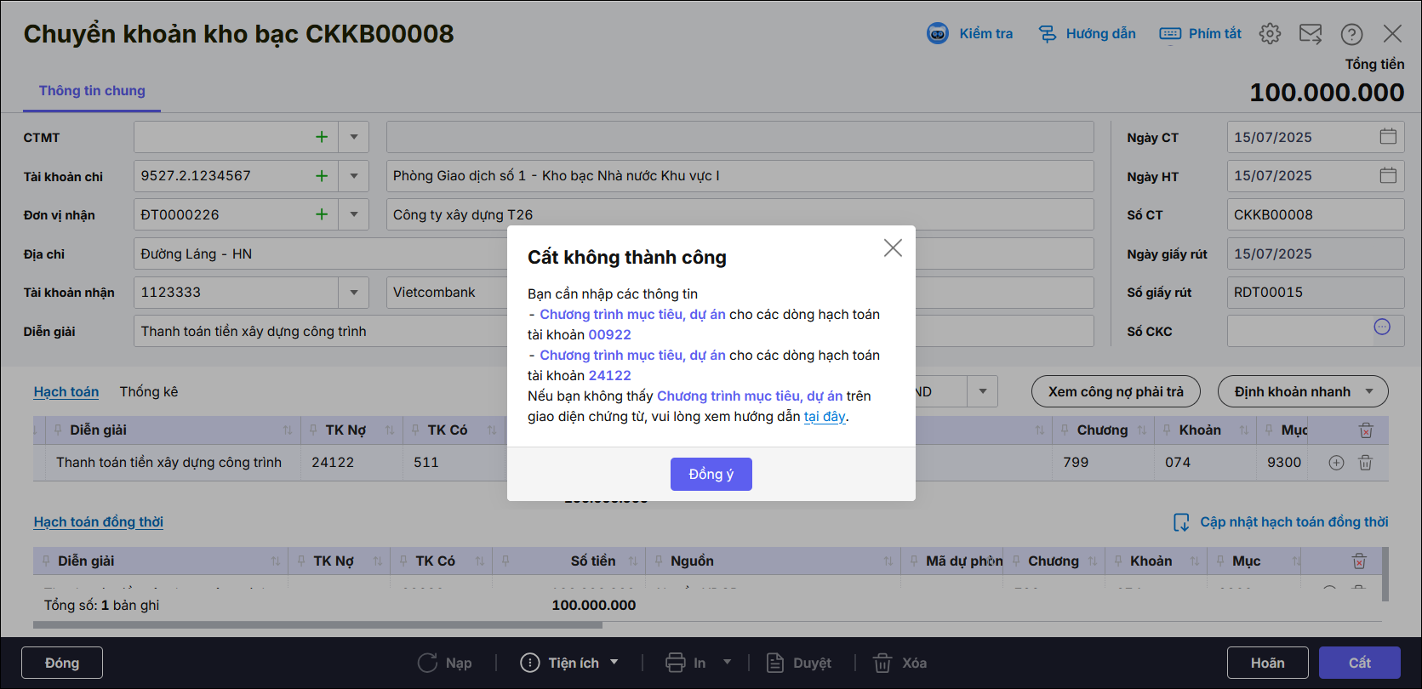Open the Ngày CT calendar picker
1422x689 pixels.
1388,137
